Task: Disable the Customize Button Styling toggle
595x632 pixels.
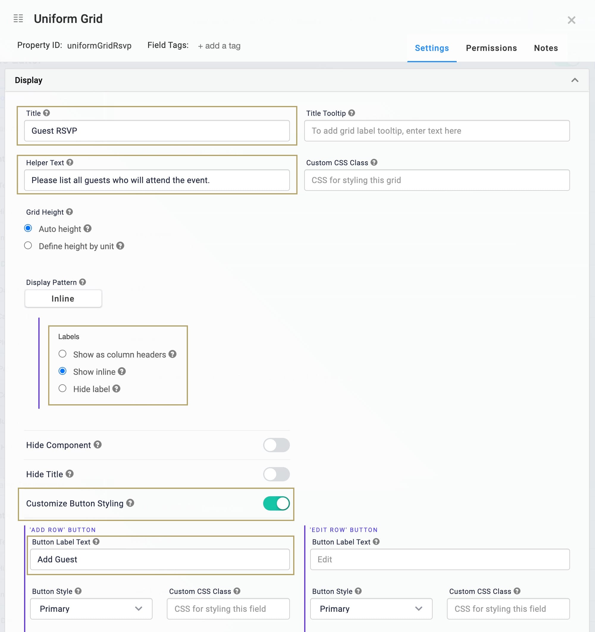Action: (276, 503)
